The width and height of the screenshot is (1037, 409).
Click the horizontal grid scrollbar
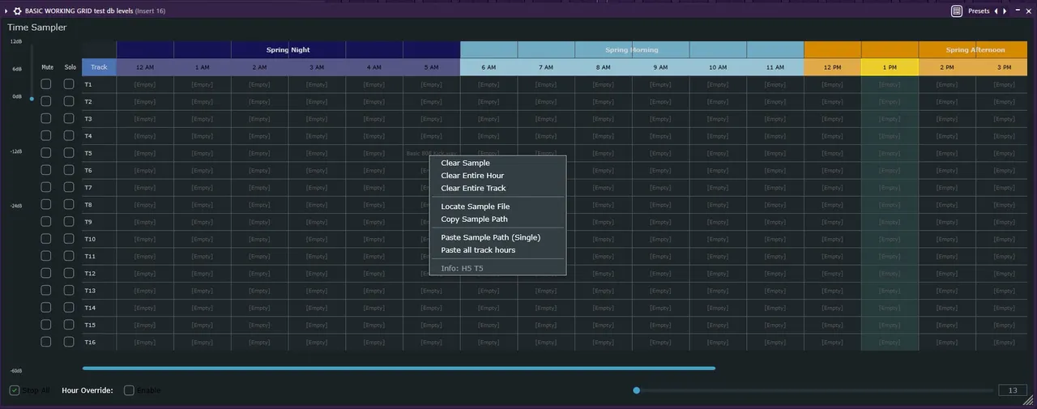tap(399, 368)
